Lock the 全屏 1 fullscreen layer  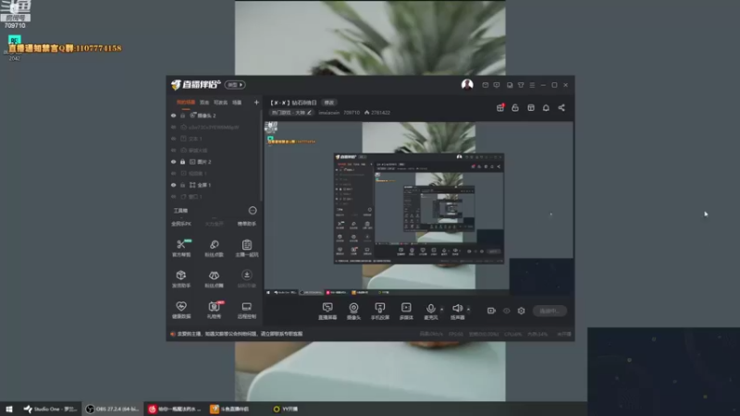coord(182,185)
